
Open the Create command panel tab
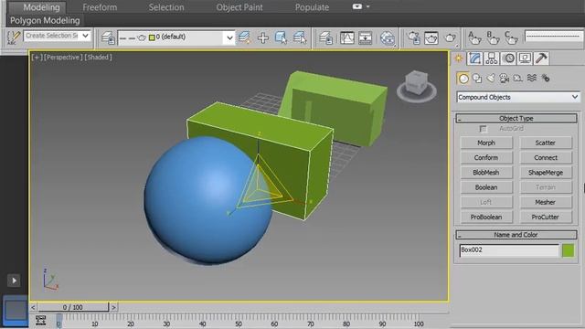coord(459,58)
